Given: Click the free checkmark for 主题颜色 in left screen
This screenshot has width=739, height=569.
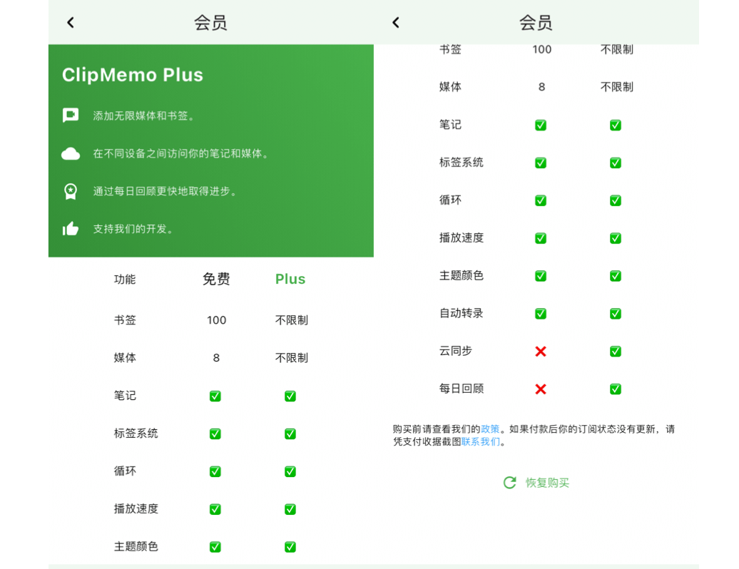Looking at the screenshot, I should click(x=215, y=547).
